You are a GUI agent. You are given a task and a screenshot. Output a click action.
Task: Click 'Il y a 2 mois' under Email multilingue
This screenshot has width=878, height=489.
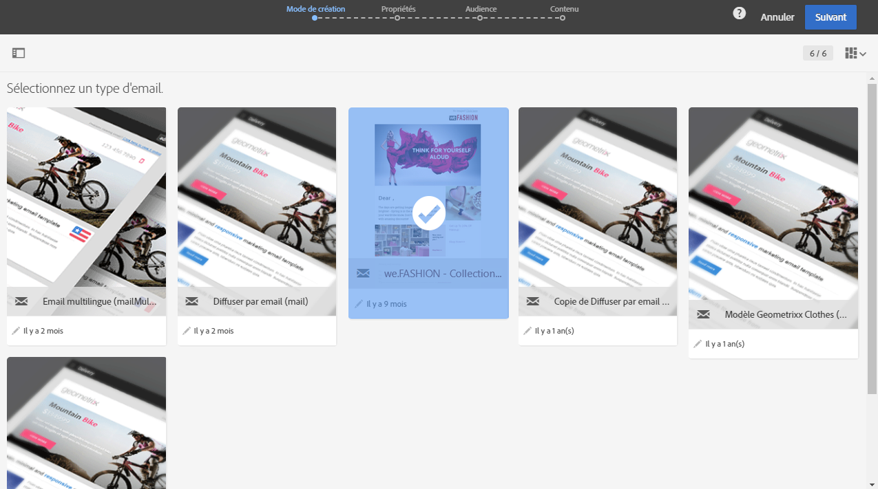(43, 332)
